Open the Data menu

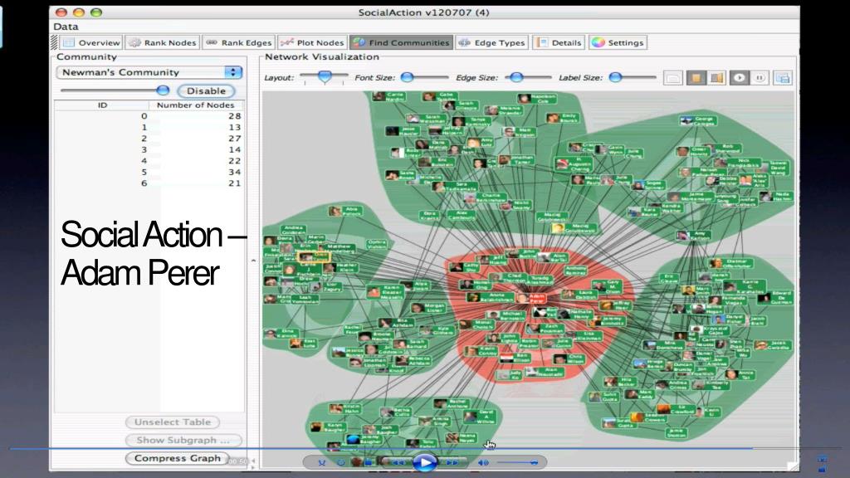66,27
